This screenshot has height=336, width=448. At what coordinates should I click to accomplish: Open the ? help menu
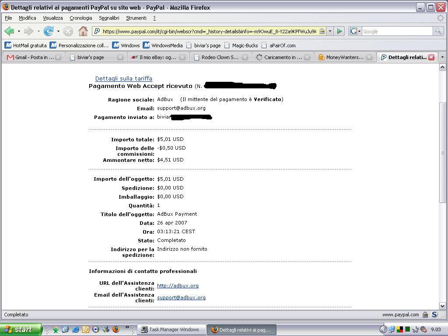[154, 18]
